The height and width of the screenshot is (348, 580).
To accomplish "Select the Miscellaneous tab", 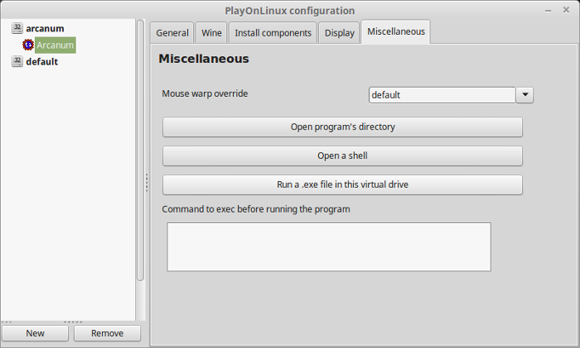I will tap(396, 31).
